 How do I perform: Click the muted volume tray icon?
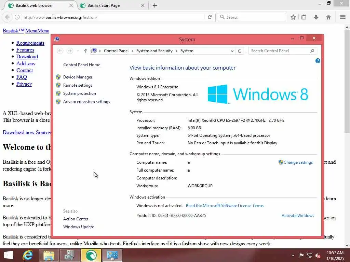pos(318,256)
